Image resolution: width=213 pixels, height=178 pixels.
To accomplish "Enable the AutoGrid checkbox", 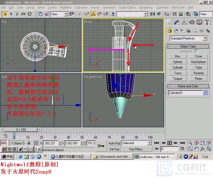I will coord(196,51).
